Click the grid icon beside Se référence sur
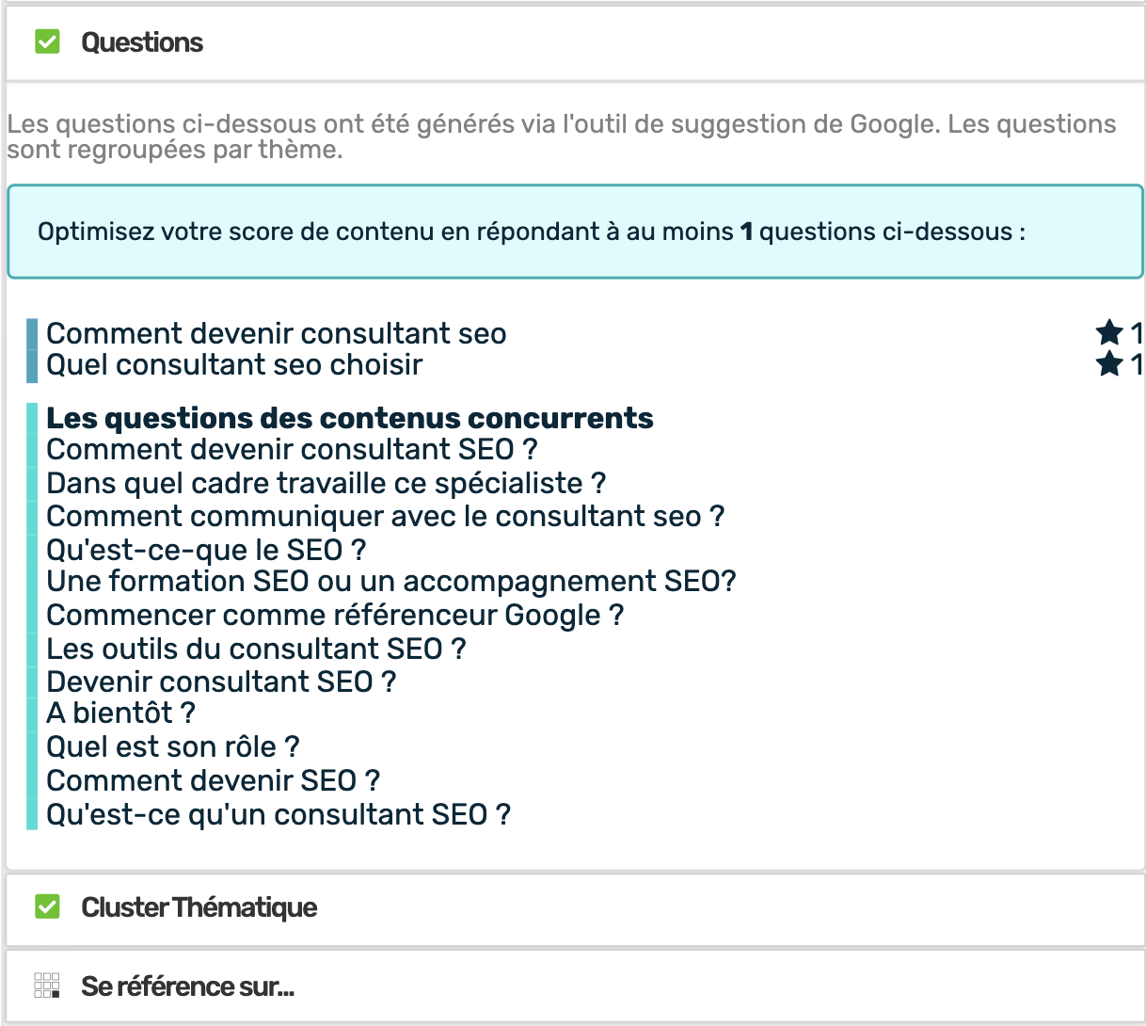The height and width of the screenshot is (1026, 1146). coord(47,986)
